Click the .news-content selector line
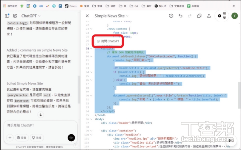241x150 pixels. [118, 29]
